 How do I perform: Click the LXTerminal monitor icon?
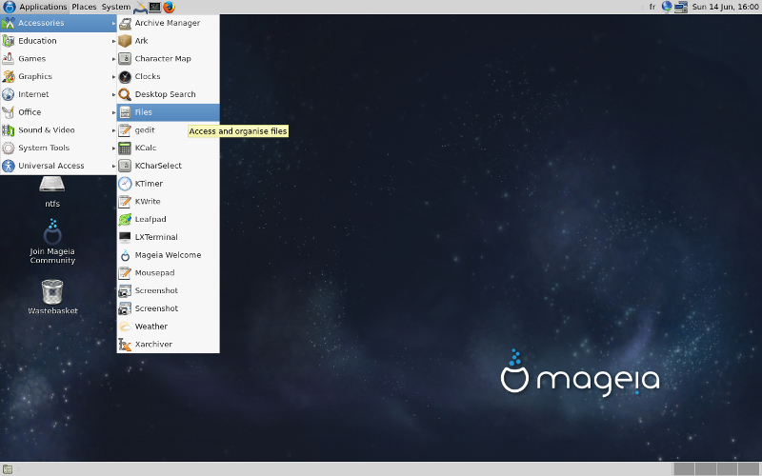click(125, 237)
